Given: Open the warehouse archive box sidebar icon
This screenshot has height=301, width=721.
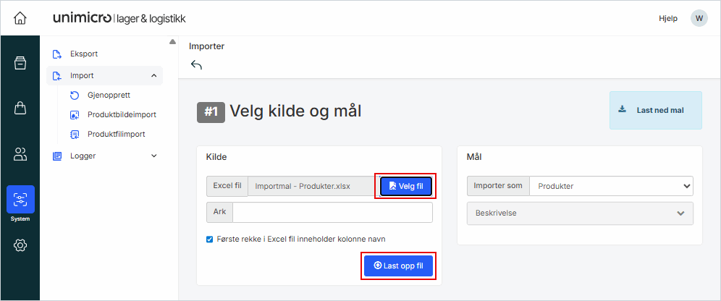Looking at the screenshot, I should [x=20, y=63].
